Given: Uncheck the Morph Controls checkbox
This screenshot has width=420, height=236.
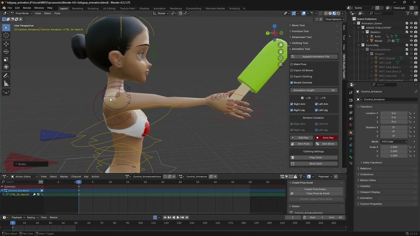Looking at the screenshot, I should coord(292,83).
